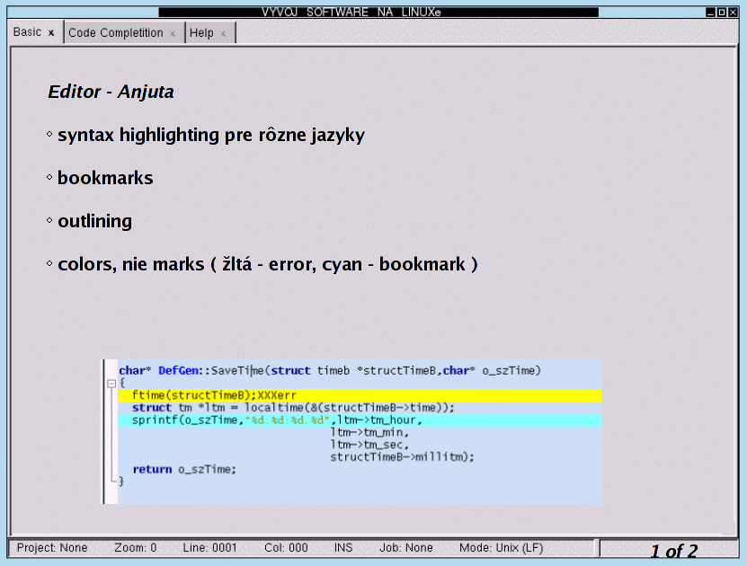Click 'Job: None' in status bar
This screenshot has width=747, height=566.
[406, 548]
